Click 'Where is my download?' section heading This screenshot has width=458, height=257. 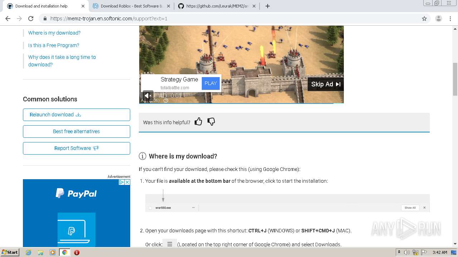[183, 156]
